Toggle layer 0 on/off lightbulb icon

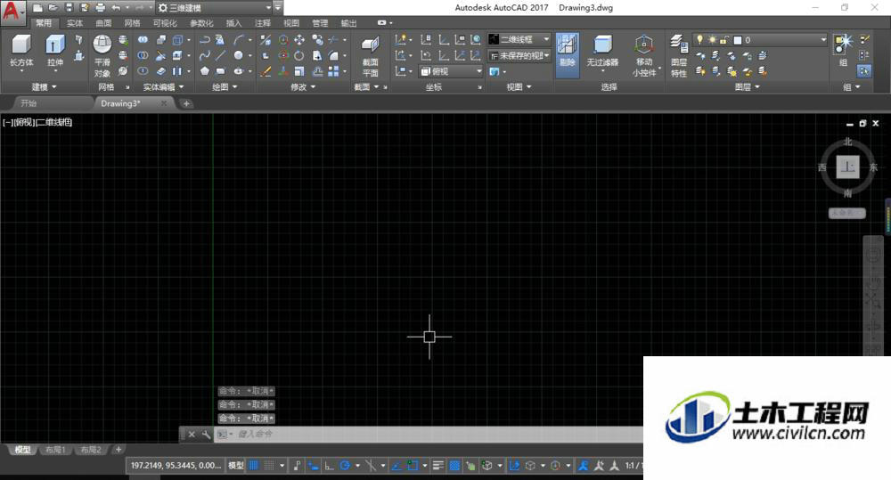pyautogui.click(x=700, y=40)
